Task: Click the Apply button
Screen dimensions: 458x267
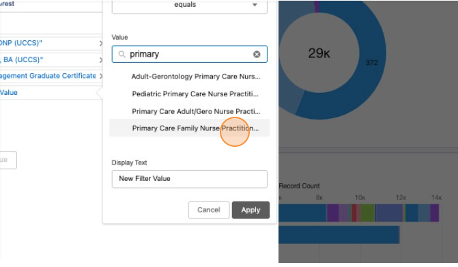Action: coord(251,210)
